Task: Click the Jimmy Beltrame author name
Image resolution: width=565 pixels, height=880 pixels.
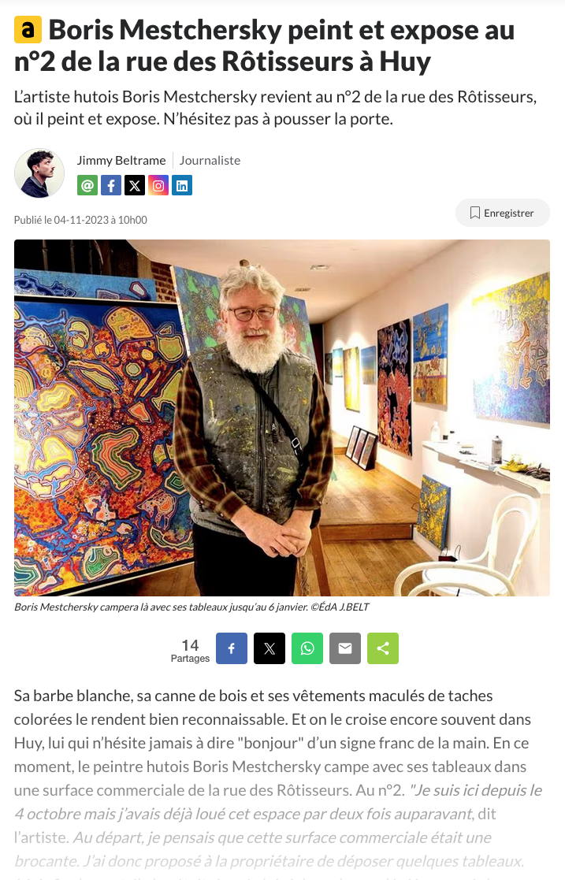Action: (x=121, y=161)
